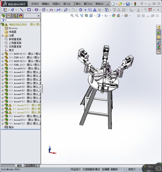The width and height of the screenshot is (162, 172).
Task: Open the DisplayManager tab
Action: click(21, 16)
